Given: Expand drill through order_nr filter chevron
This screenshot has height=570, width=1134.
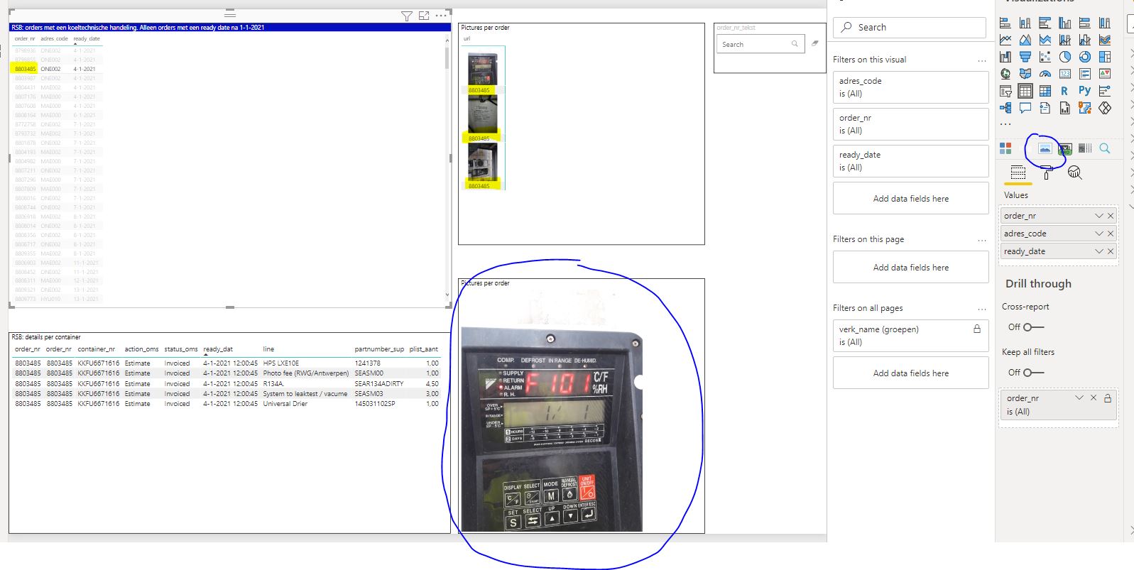Looking at the screenshot, I should [1079, 398].
